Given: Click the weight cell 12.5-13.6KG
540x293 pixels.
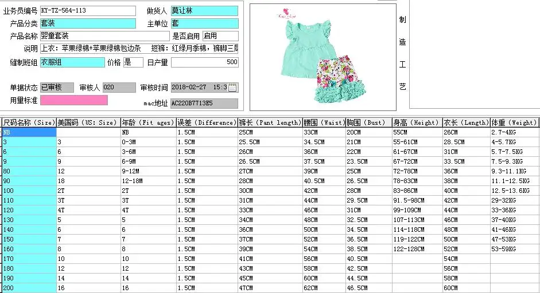Looking at the screenshot, I should coord(515,191).
